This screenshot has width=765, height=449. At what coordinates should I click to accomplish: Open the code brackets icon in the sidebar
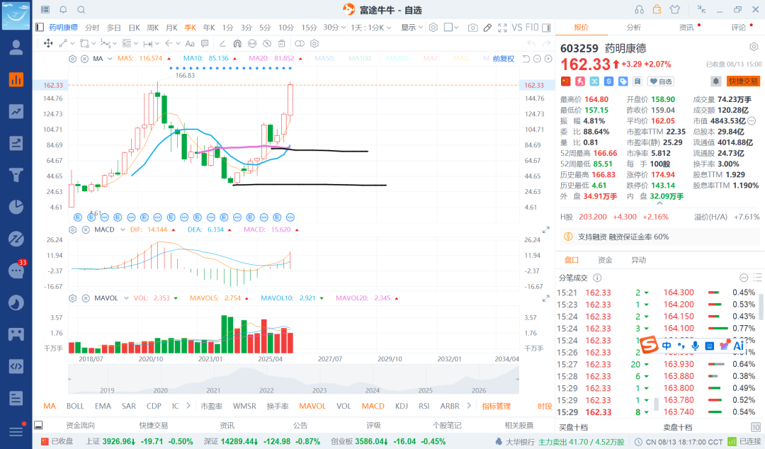[x=16, y=366]
